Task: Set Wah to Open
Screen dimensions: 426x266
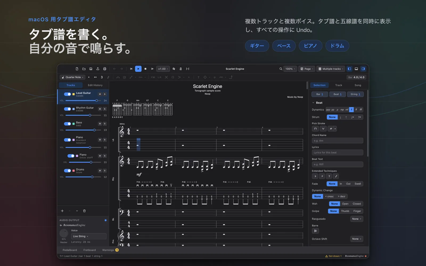Action: click(345, 204)
